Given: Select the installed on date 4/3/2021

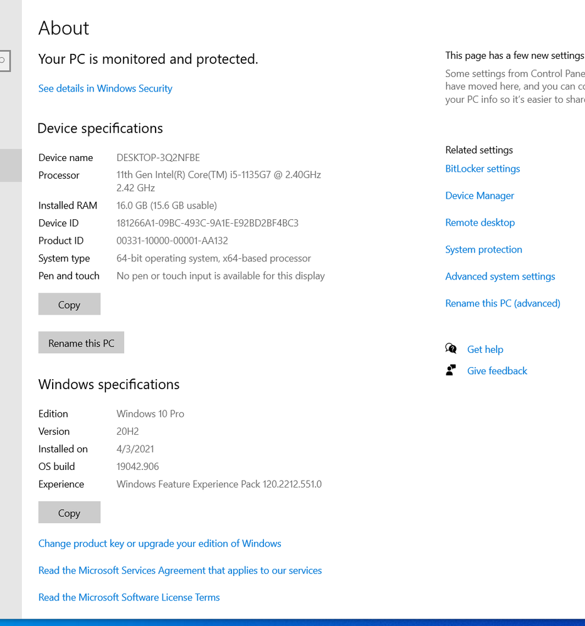Looking at the screenshot, I should [x=135, y=449].
